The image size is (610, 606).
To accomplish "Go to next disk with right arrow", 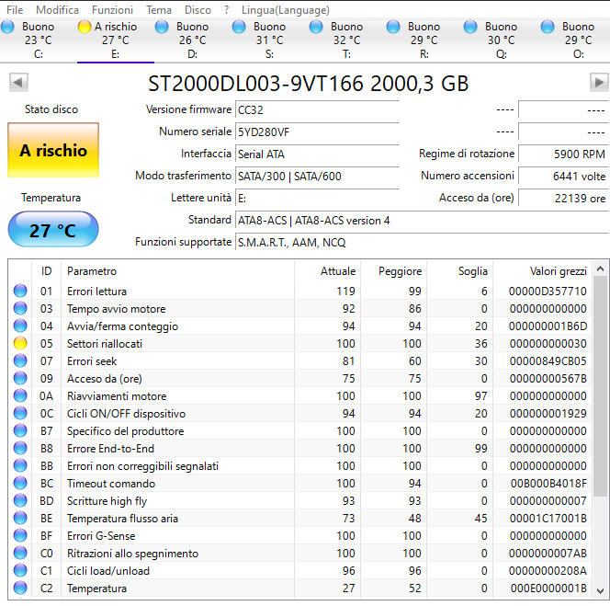I will click(599, 82).
